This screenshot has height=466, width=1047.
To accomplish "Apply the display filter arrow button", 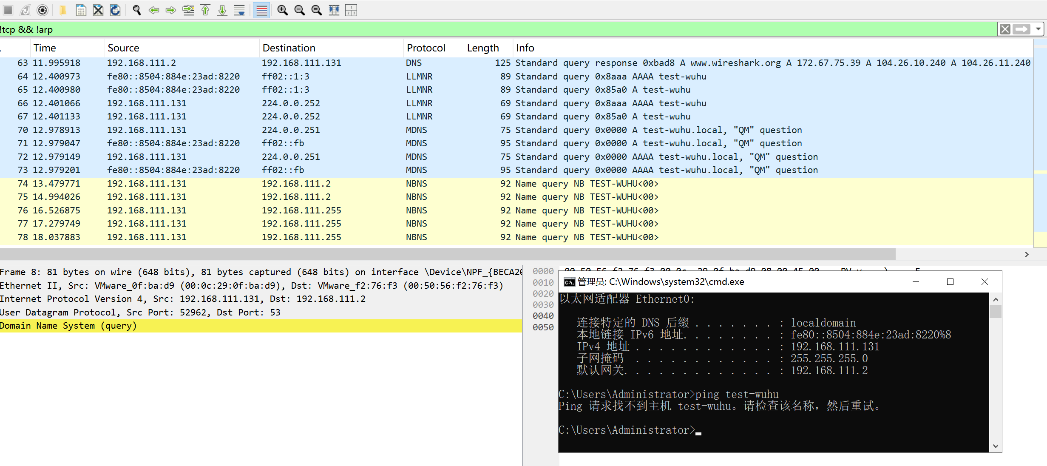I will pos(1022,29).
